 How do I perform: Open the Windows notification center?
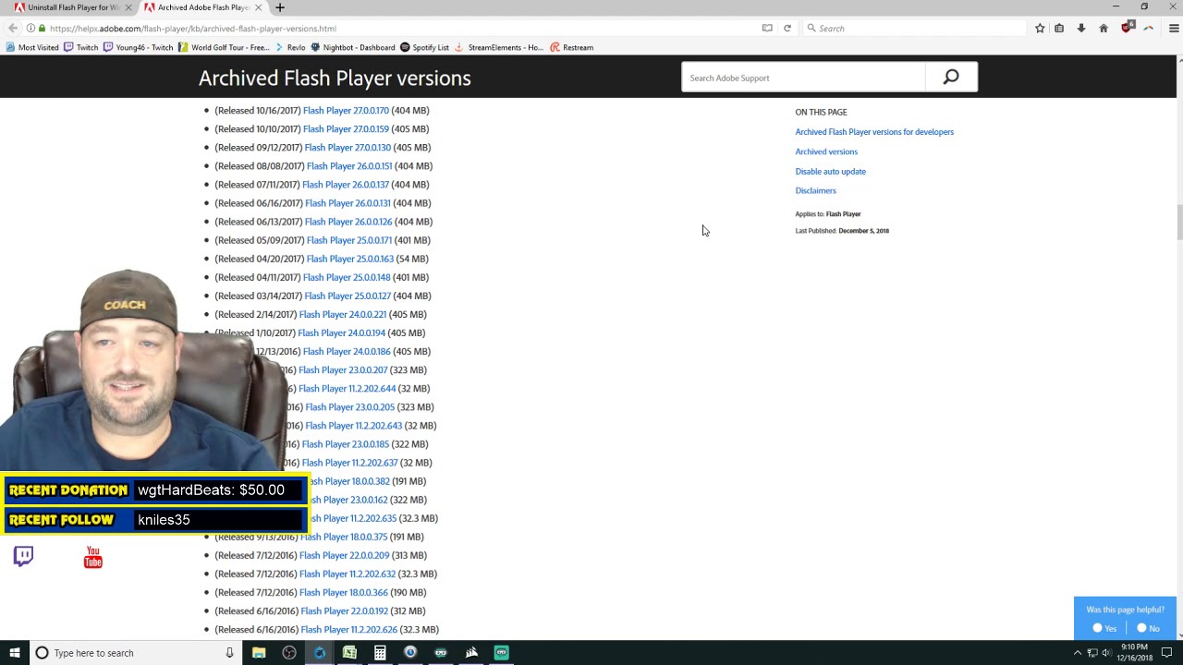(1166, 653)
